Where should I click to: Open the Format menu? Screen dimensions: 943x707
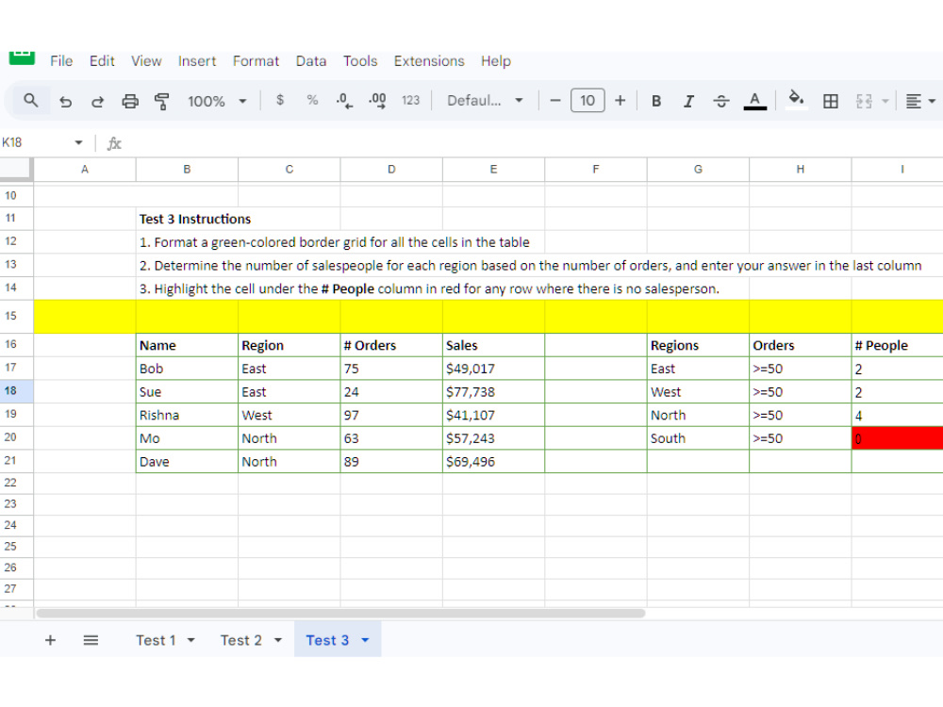click(x=256, y=60)
